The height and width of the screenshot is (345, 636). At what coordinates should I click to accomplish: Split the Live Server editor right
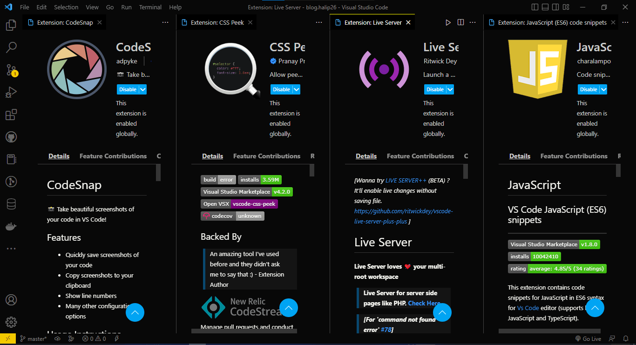coord(460,22)
